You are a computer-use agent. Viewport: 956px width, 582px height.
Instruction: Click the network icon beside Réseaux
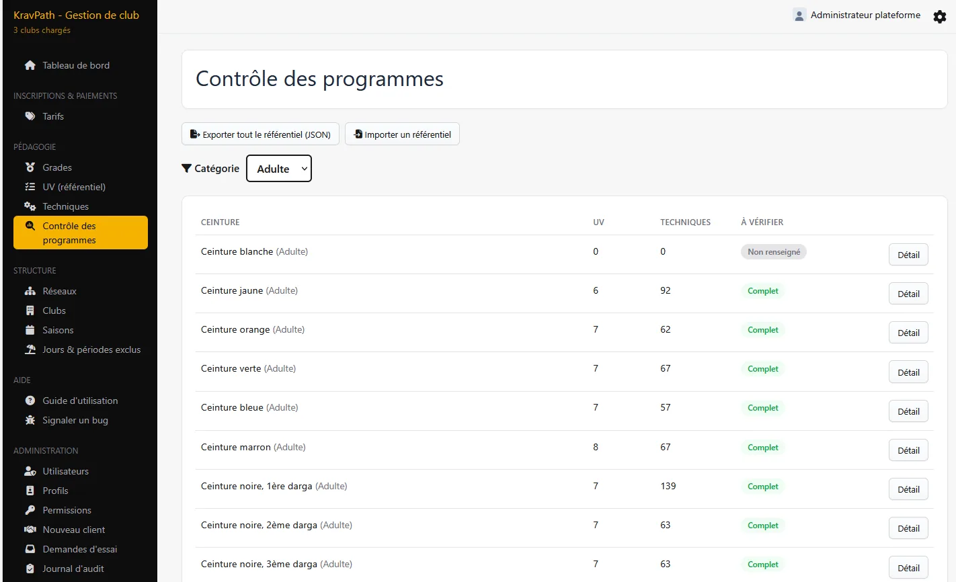(30, 291)
